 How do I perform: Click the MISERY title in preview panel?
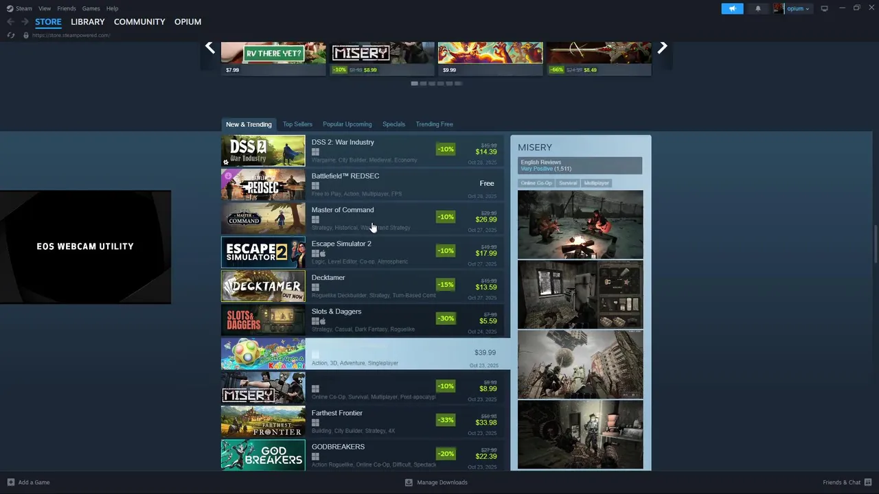535,148
